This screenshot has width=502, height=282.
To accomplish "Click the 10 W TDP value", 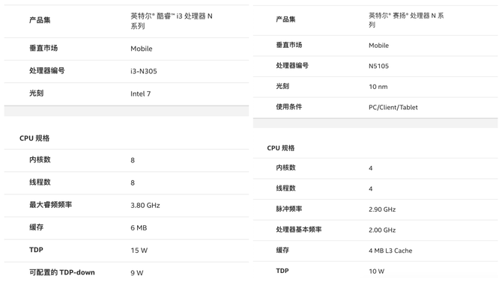I will (376, 271).
